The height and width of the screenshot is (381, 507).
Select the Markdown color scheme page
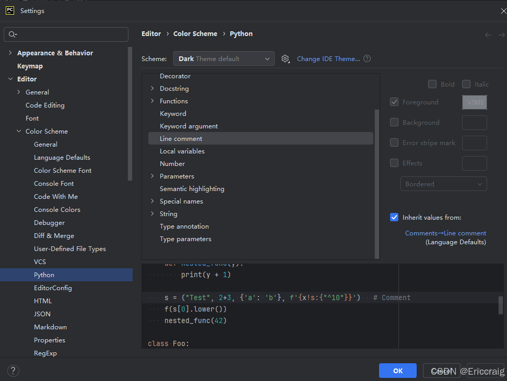pyautogui.click(x=51, y=327)
